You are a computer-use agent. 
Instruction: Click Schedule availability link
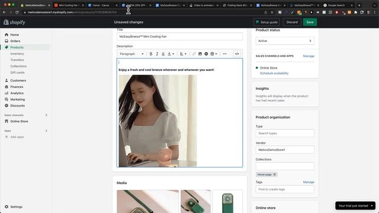click(x=274, y=73)
